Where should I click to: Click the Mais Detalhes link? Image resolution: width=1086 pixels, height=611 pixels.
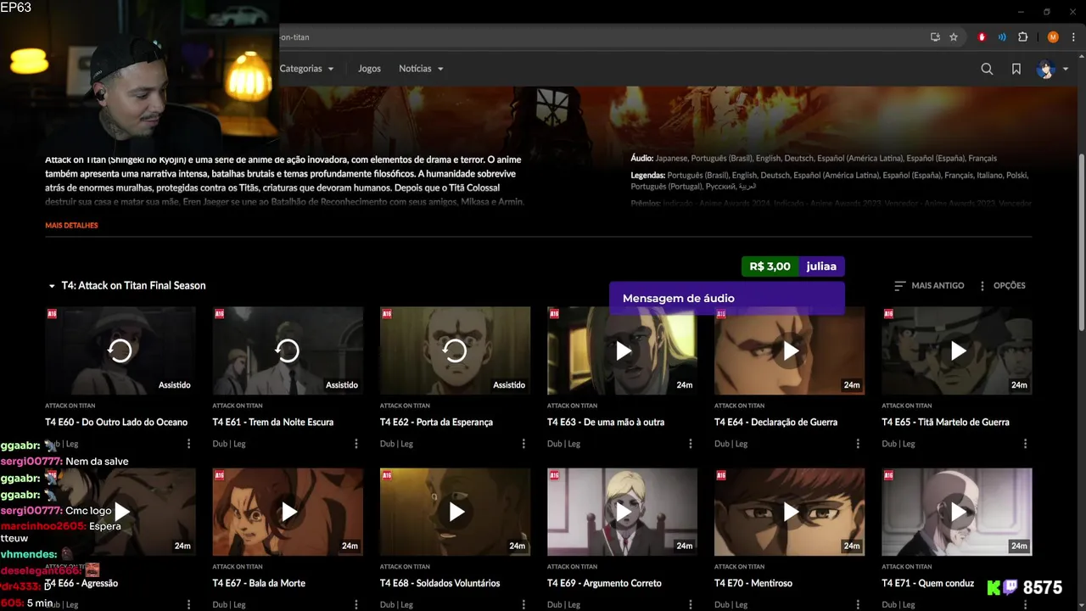71,226
